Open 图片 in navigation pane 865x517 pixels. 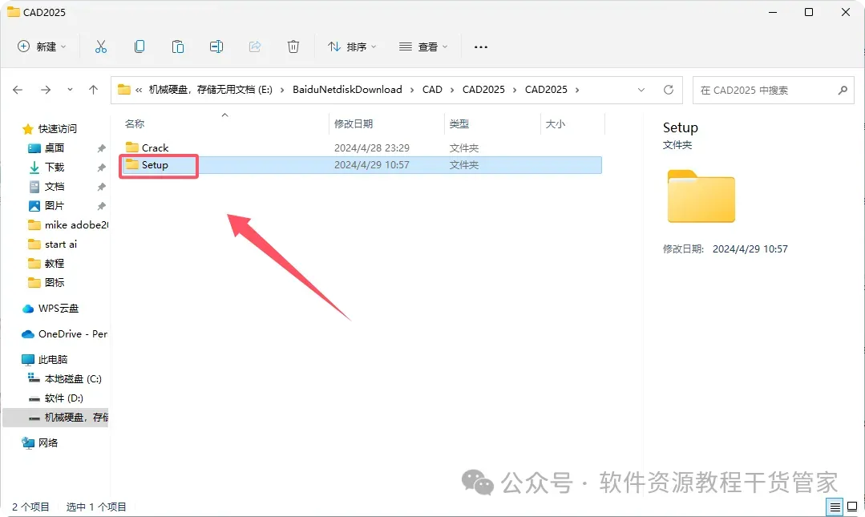pyautogui.click(x=54, y=206)
